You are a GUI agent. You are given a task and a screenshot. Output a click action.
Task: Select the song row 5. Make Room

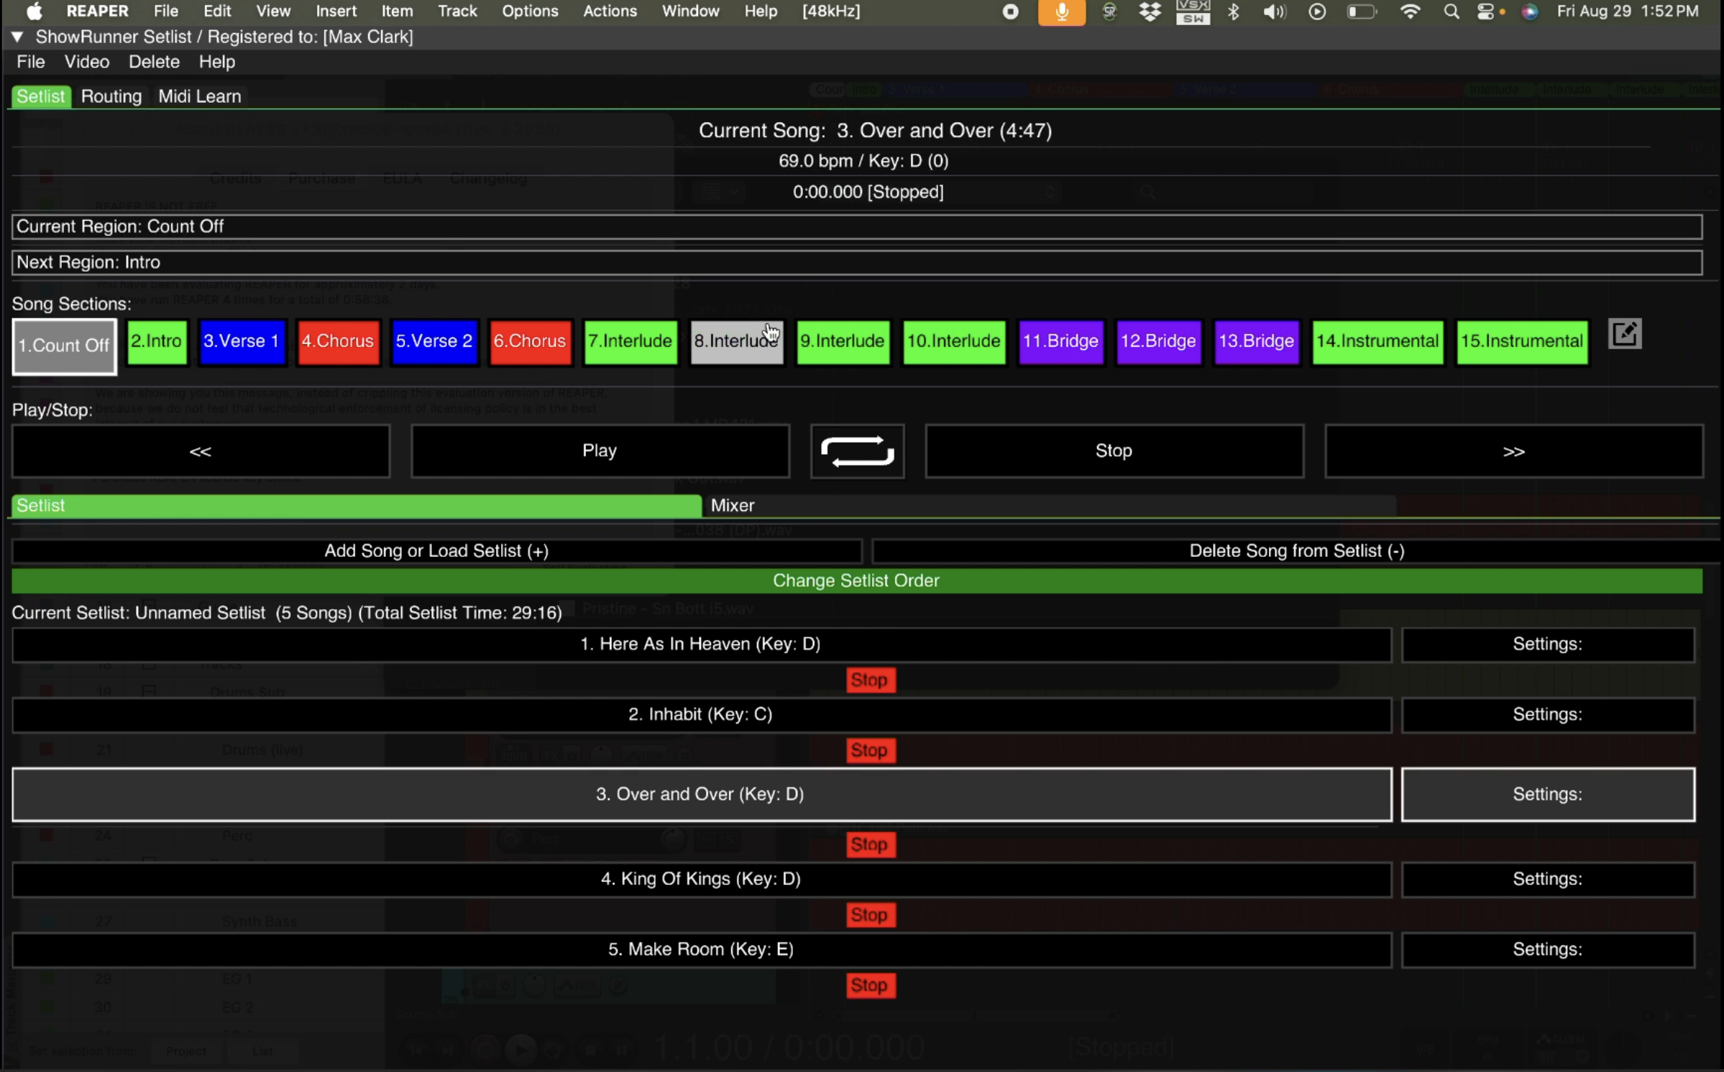[701, 949]
